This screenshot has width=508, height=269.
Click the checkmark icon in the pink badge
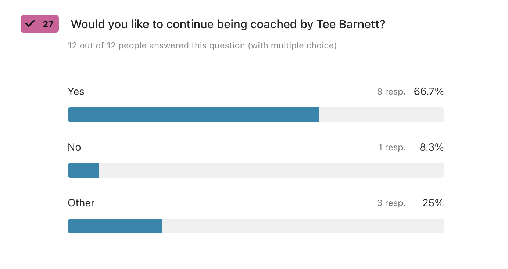[30, 24]
